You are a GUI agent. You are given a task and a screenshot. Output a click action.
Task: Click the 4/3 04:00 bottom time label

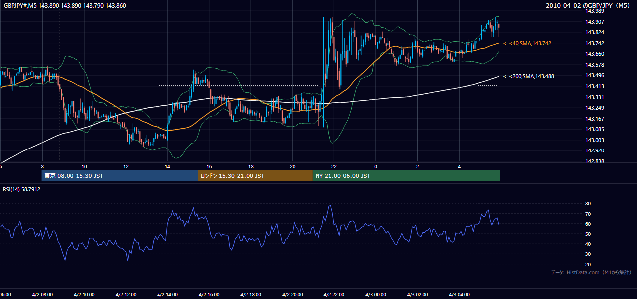pyautogui.click(x=459, y=295)
